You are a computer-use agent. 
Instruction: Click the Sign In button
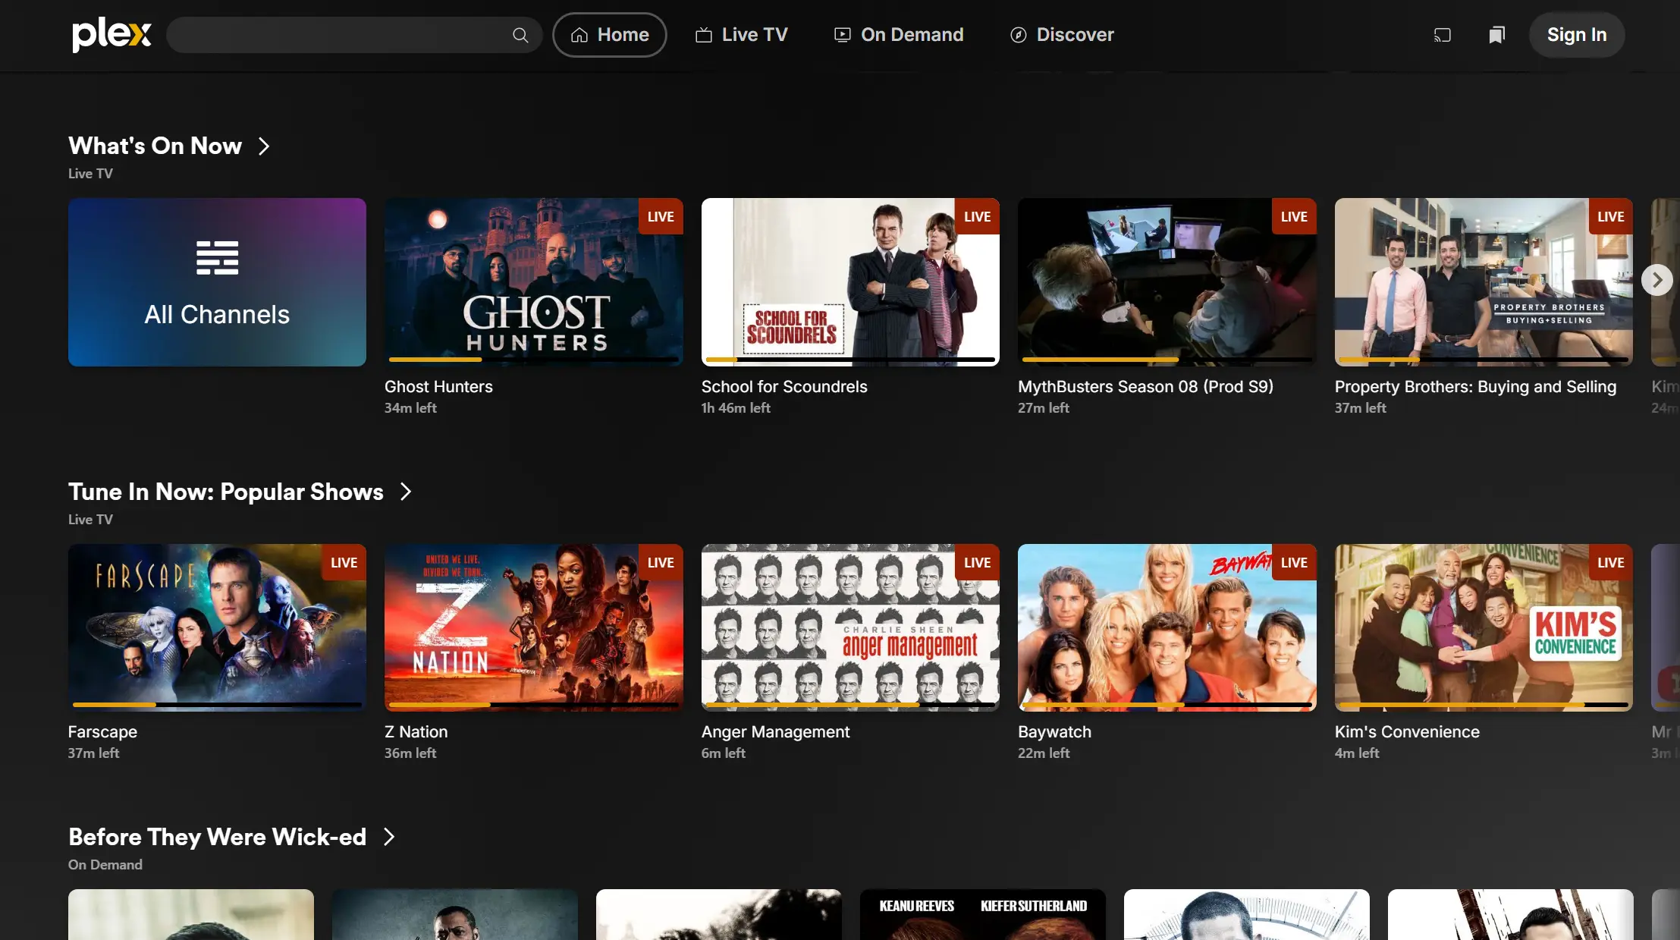tap(1576, 34)
